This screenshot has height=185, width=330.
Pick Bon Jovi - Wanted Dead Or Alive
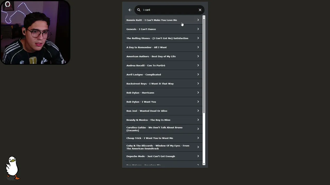(147, 111)
